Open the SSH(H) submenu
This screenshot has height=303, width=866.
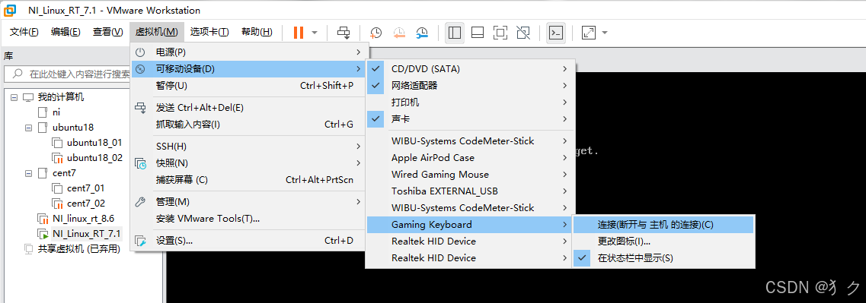248,147
